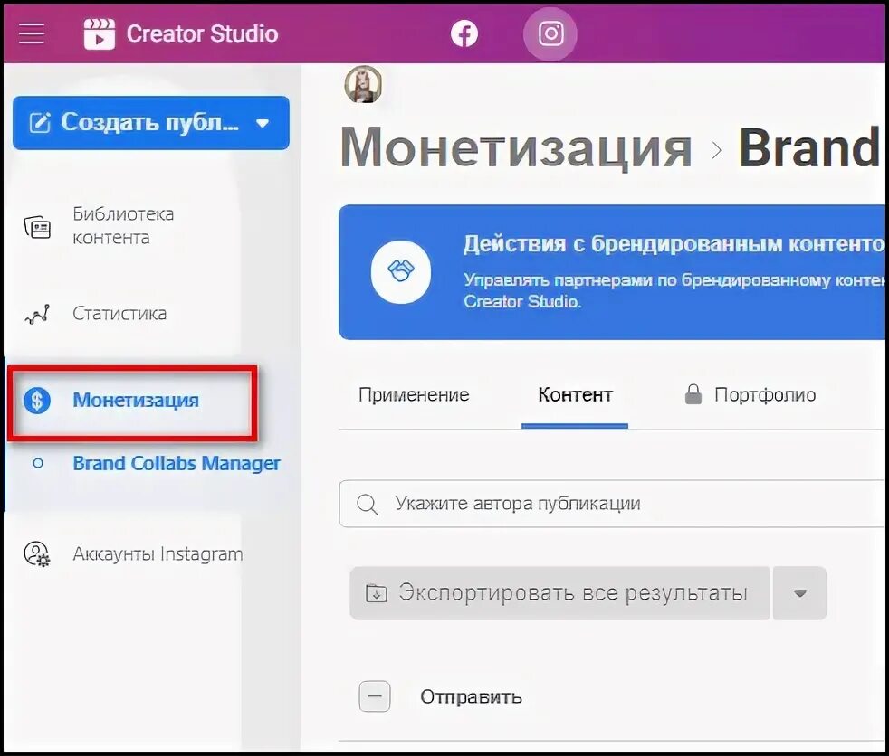Click the handshake icon in the blue banner
The image size is (889, 756).
coord(399,272)
